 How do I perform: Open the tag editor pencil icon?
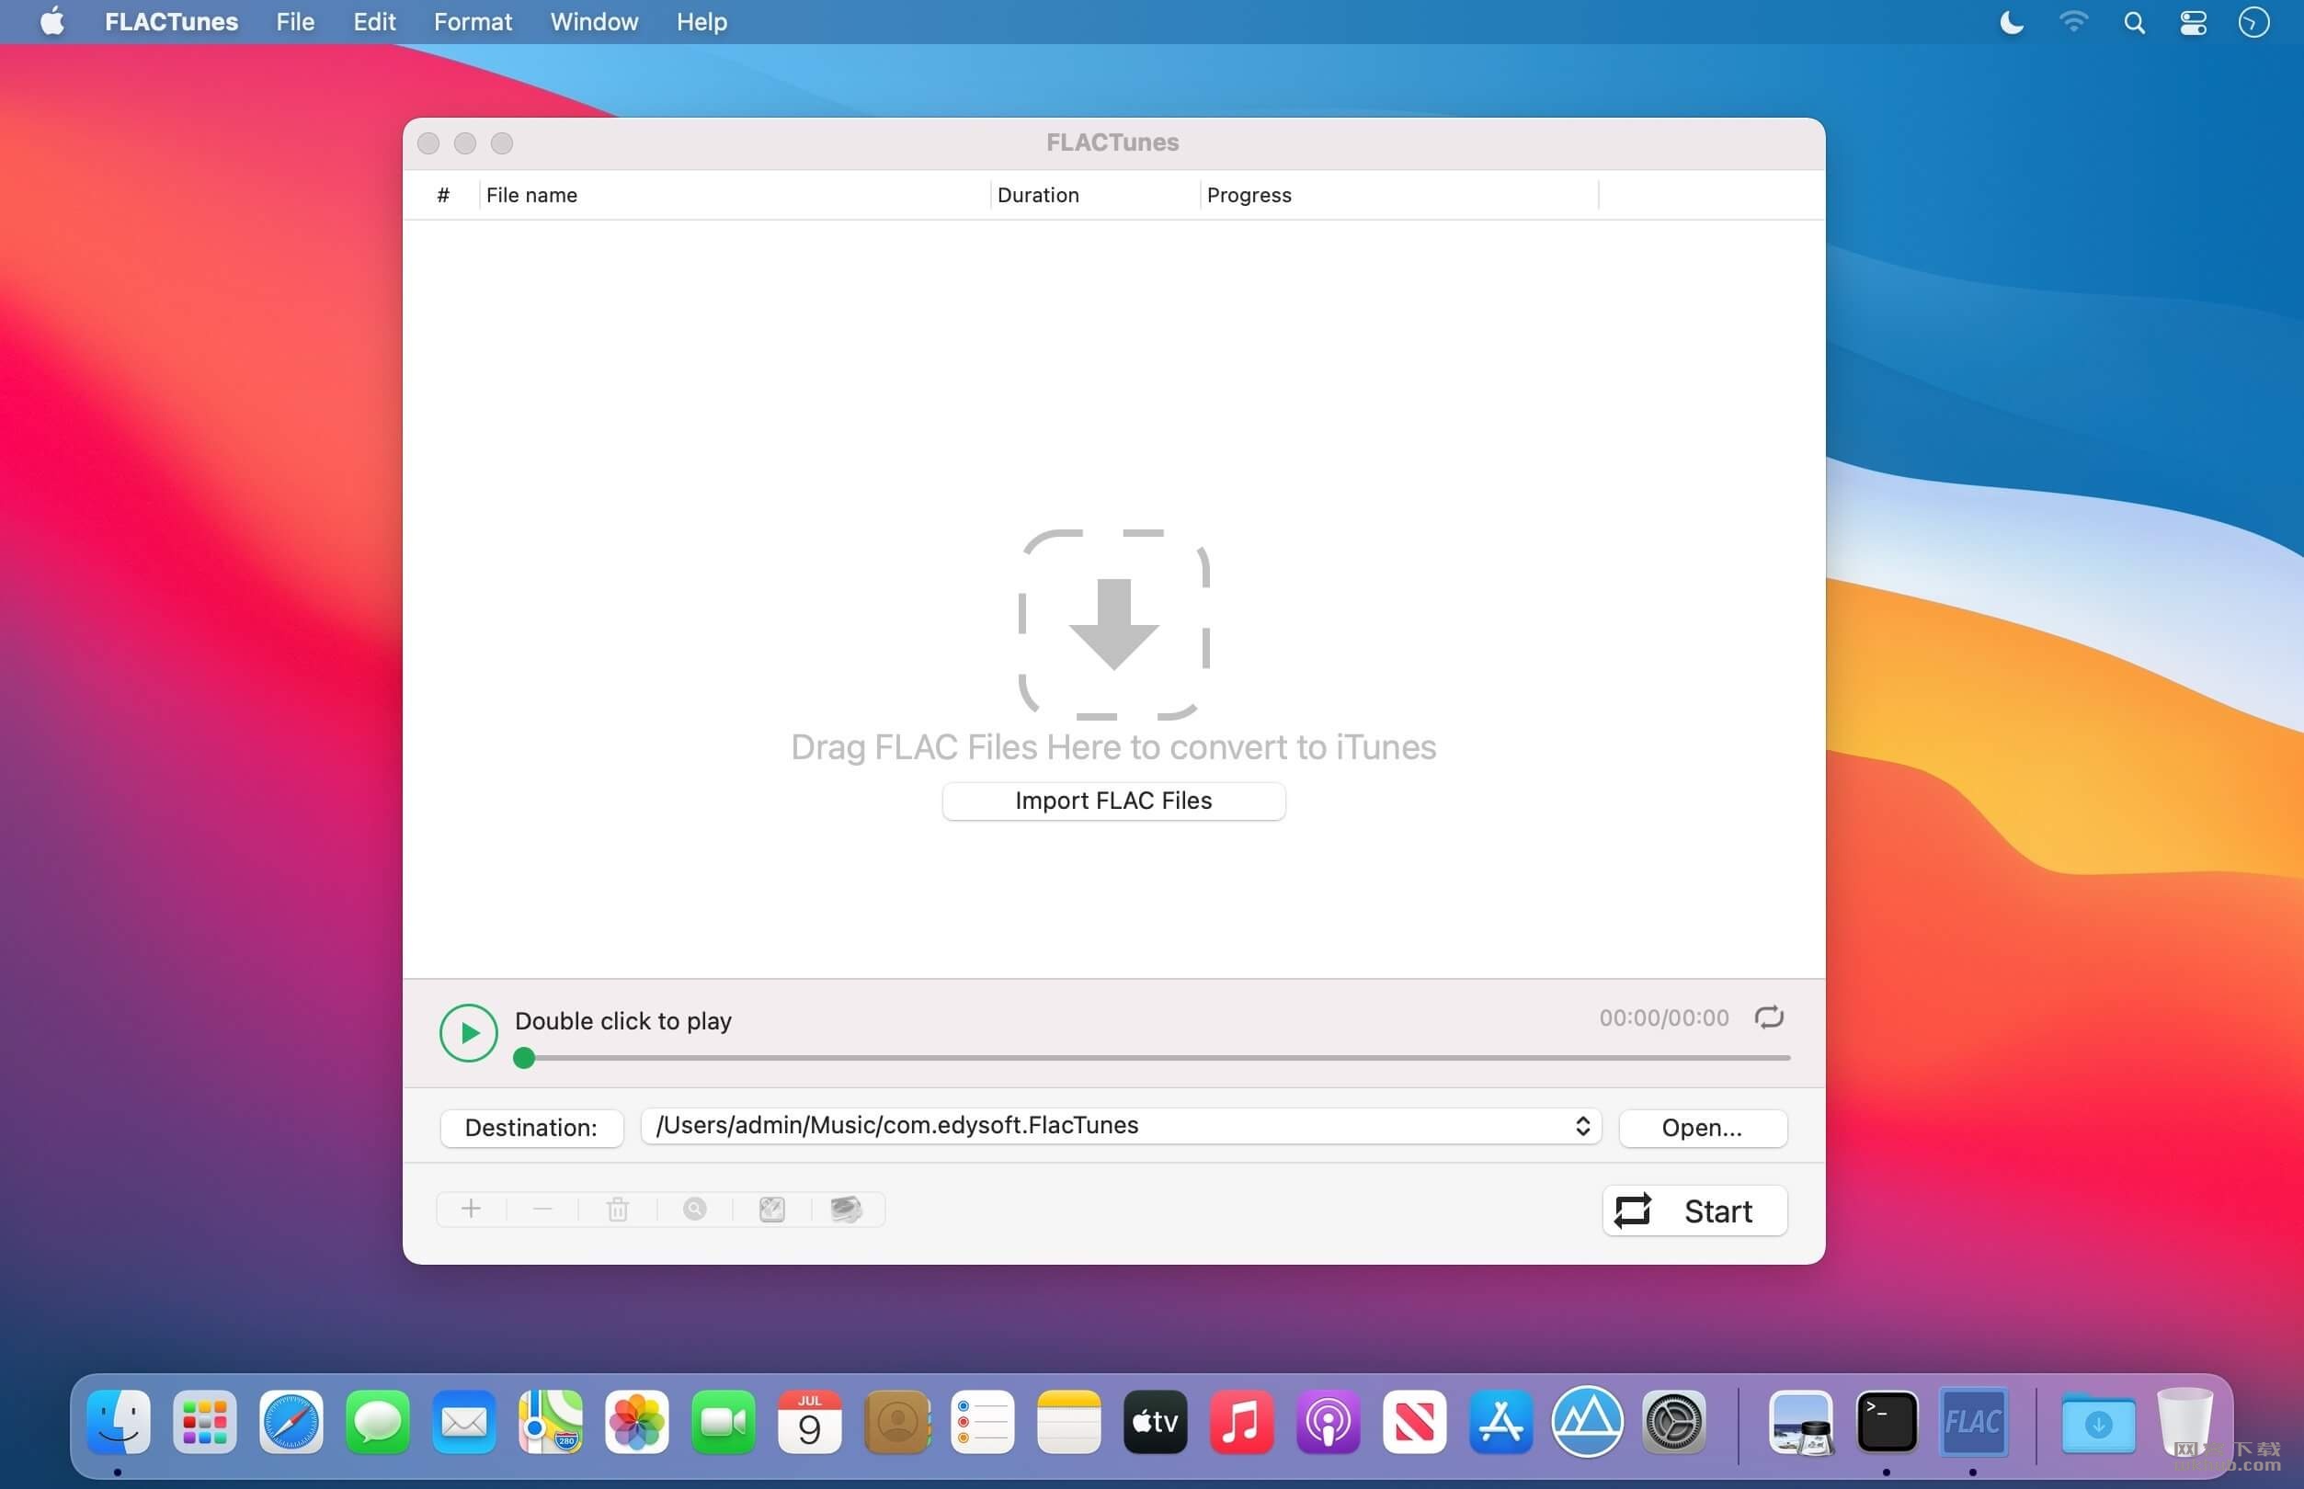click(771, 1209)
